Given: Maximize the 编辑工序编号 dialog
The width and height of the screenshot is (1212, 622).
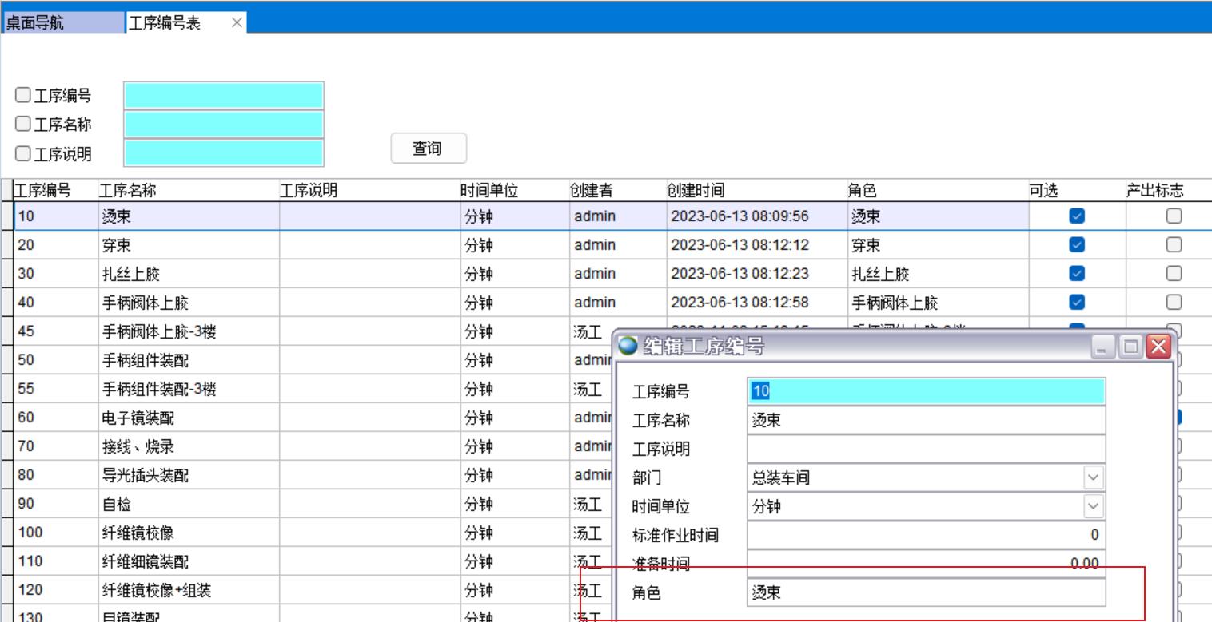Looking at the screenshot, I should 1130,347.
